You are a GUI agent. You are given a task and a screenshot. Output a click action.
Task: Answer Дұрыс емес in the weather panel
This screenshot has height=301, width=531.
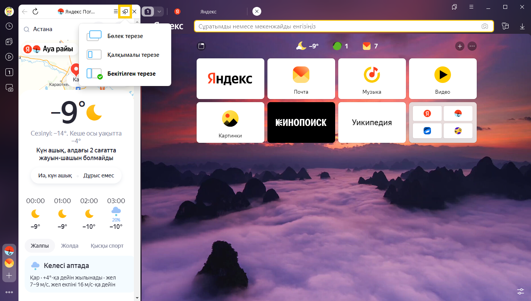[99, 175]
